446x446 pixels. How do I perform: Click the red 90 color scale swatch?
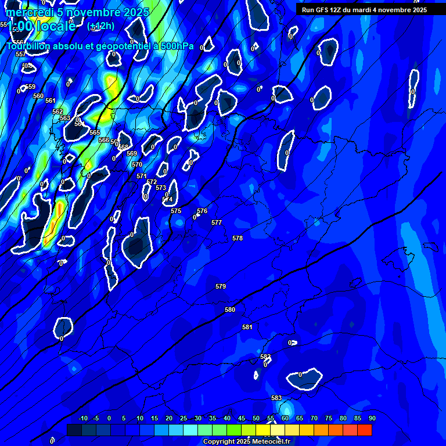tap(365, 430)
